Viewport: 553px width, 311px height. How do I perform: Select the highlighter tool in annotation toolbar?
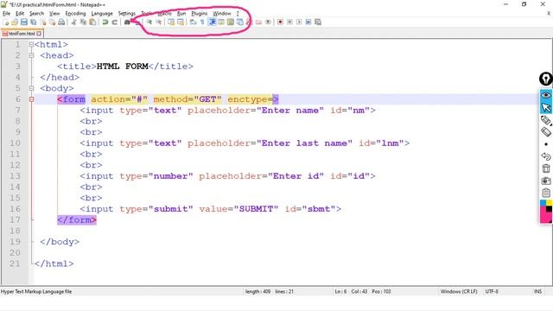(546, 132)
